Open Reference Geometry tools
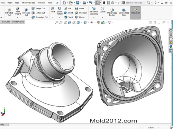 pyautogui.click(x=94, y=11)
